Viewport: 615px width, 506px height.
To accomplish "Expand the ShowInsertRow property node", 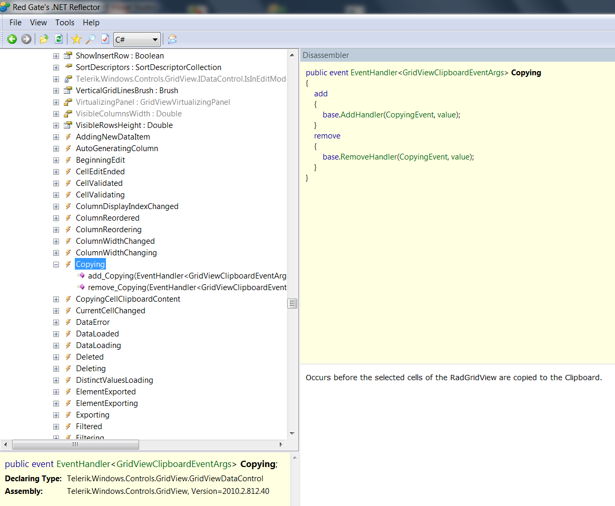I will coord(56,56).
